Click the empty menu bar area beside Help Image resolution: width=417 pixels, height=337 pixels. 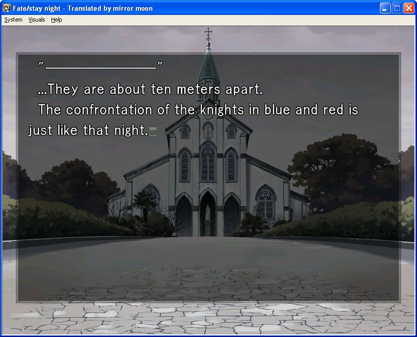coord(232,20)
